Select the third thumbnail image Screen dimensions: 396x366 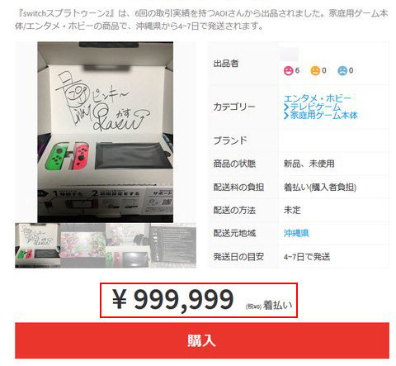click(128, 245)
